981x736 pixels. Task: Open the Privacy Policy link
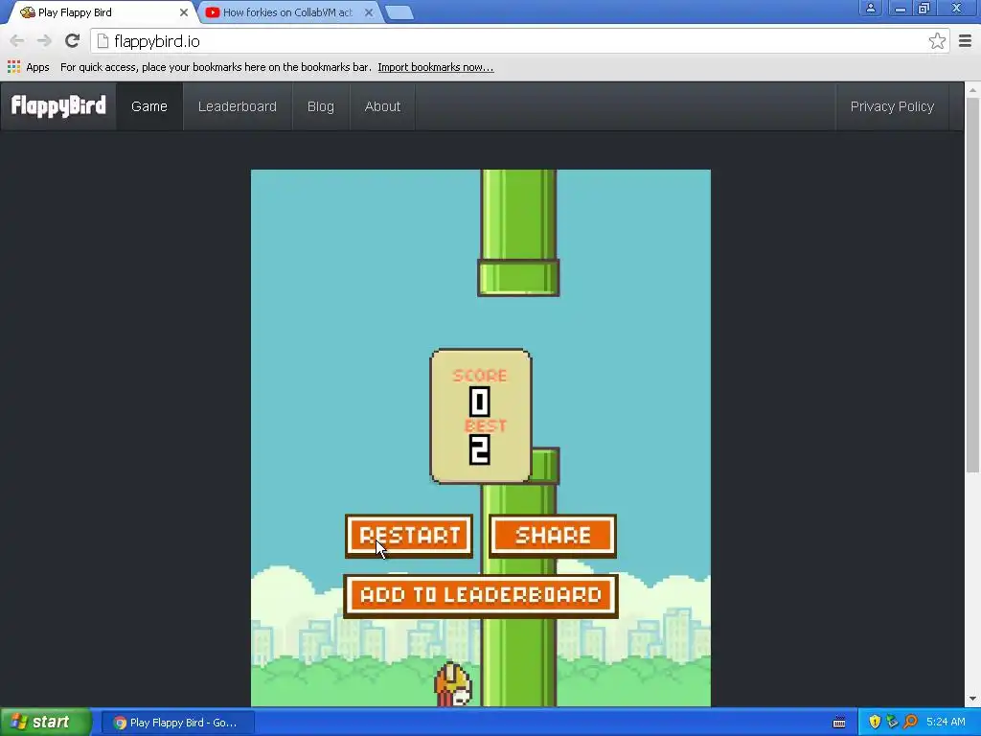892,106
